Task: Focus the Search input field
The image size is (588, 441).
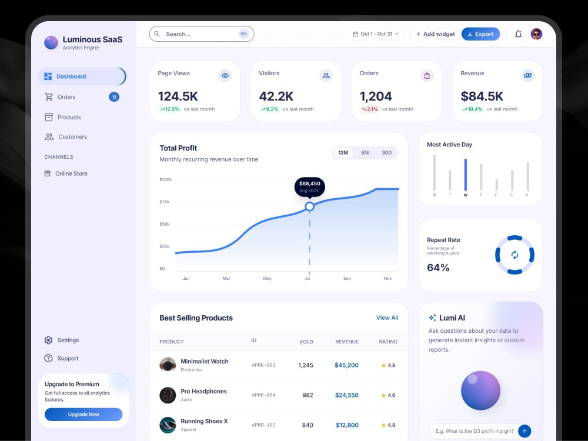Action: pyautogui.click(x=202, y=34)
